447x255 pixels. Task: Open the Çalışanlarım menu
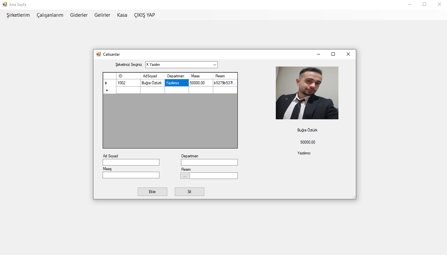click(50, 15)
